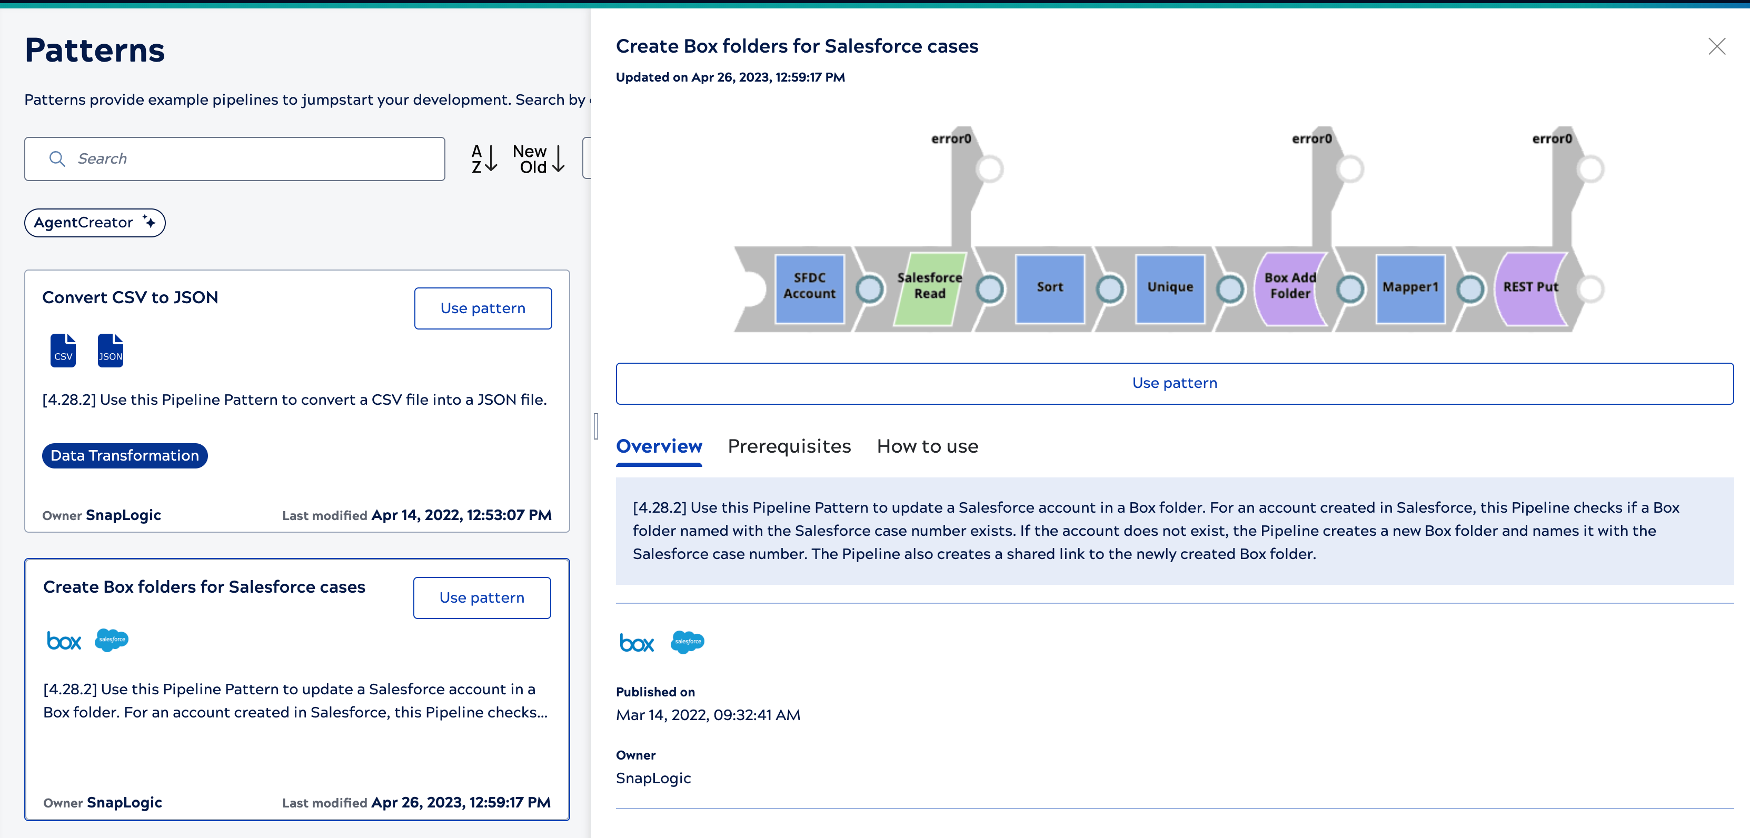The height and width of the screenshot is (838, 1750).
Task: Click wide Use pattern button in details
Action: pos(1174,383)
